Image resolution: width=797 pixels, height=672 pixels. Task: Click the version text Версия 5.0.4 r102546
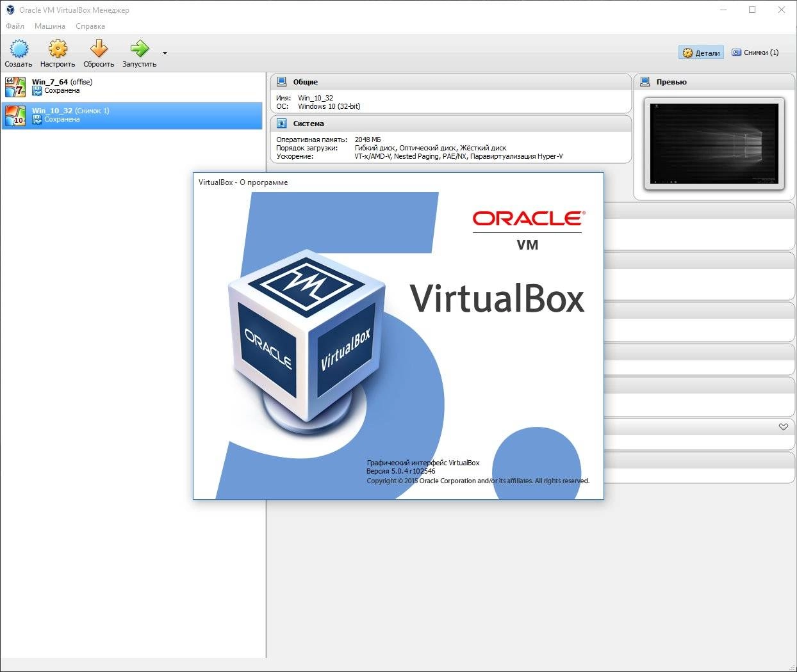pyautogui.click(x=401, y=471)
